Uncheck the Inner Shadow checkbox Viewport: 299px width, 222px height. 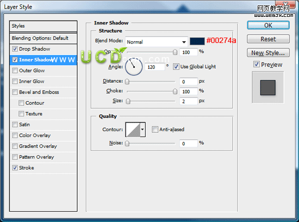[x=15, y=60]
